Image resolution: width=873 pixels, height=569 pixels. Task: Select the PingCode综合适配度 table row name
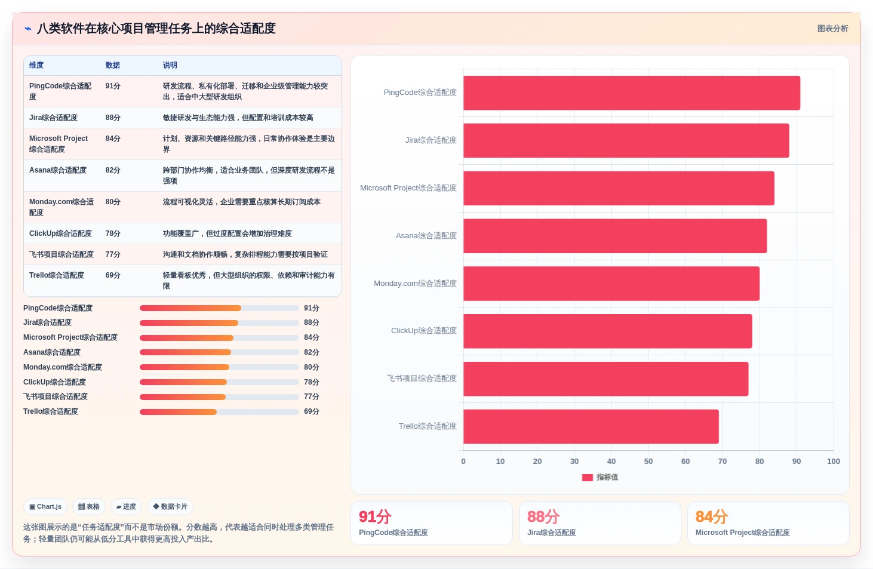pyautogui.click(x=60, y=91)
